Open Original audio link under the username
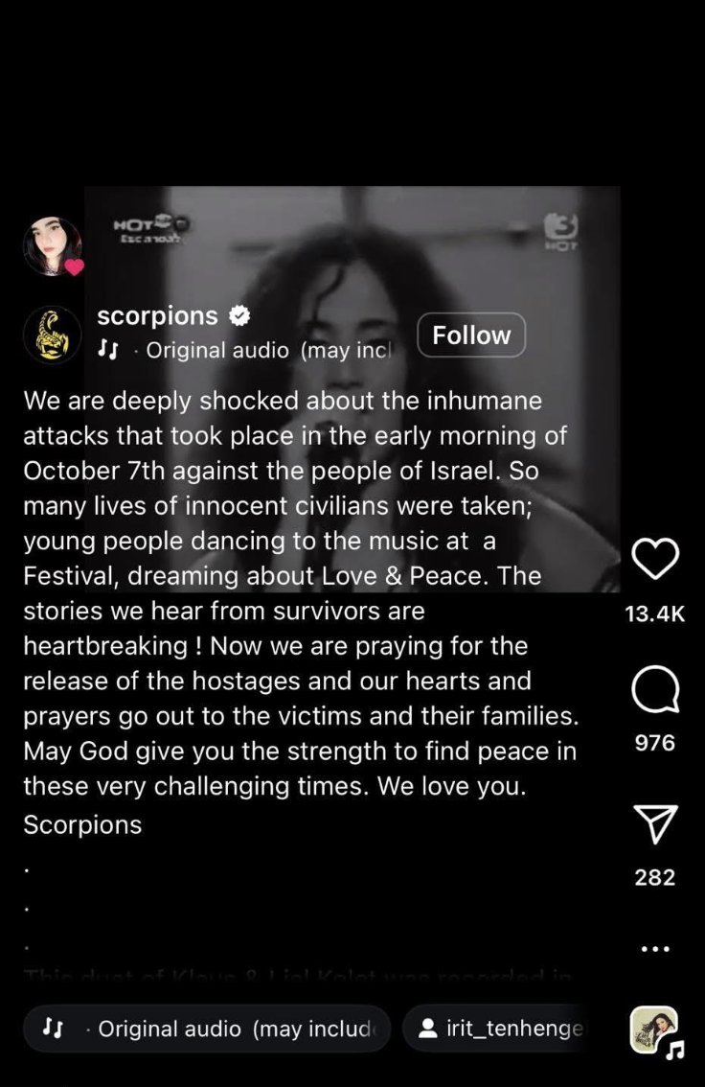705x1087 pixels. (x=269, y=350)
